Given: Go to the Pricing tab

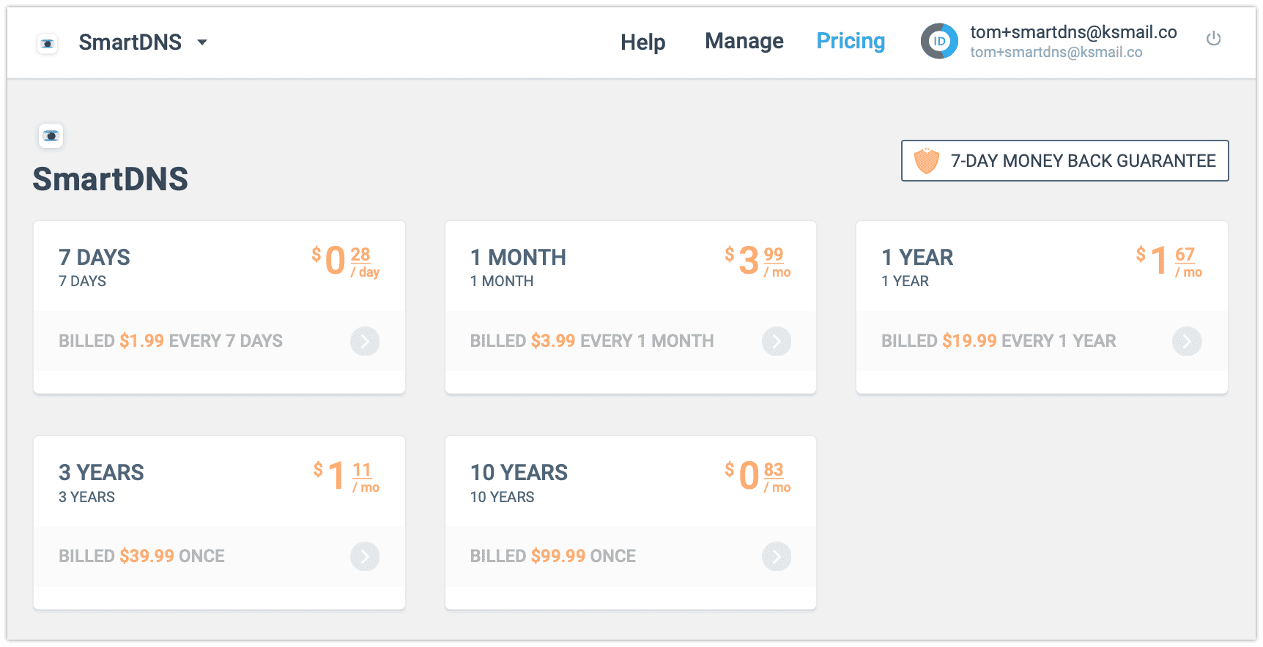Looking at the screenshot, I should [x=851, y=41].
